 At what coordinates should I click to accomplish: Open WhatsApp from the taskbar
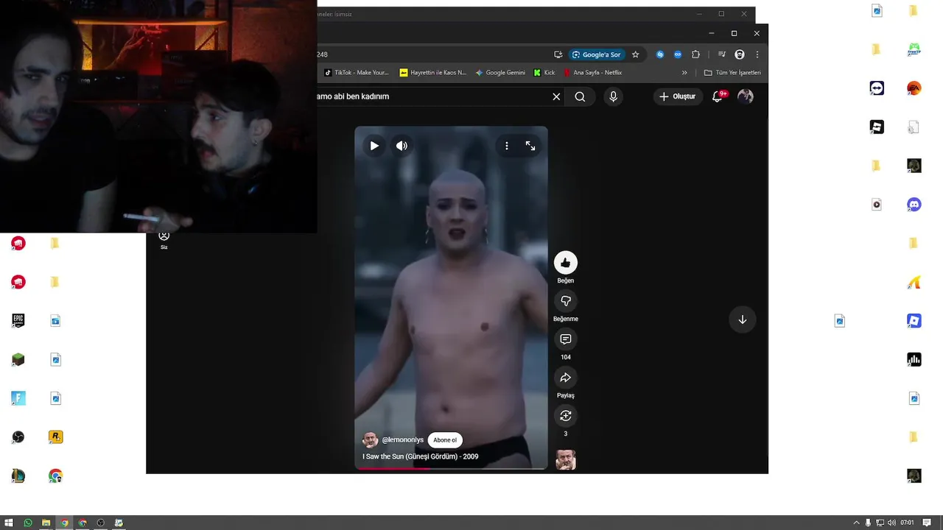coord(28,523)
